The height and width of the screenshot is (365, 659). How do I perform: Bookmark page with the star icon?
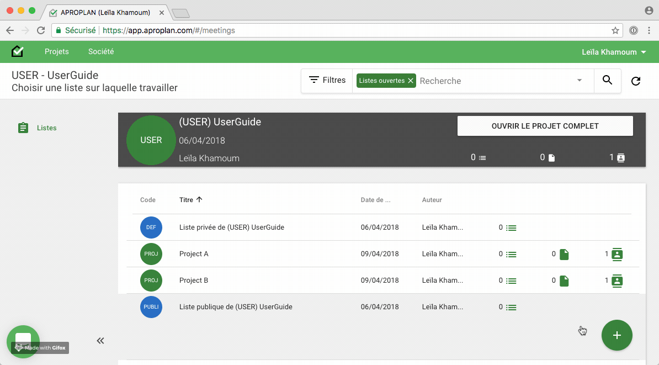[615, 30]
